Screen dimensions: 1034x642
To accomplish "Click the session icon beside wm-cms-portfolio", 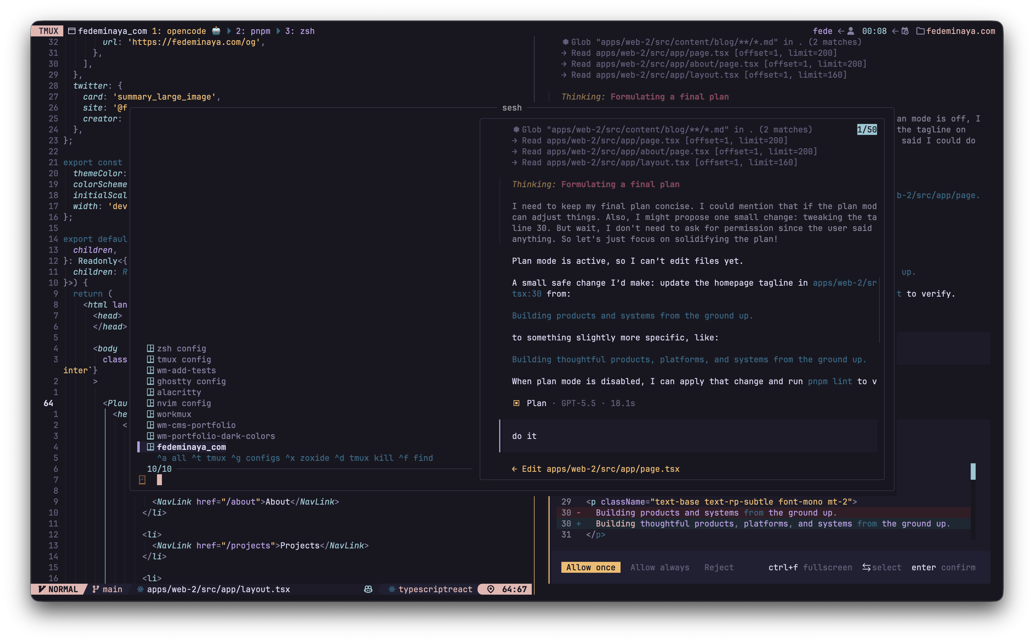I will click(150, 425).
